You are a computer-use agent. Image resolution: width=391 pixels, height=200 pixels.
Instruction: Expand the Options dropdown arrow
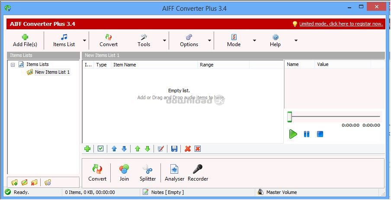pyautogui.click(x=209, y=41)
